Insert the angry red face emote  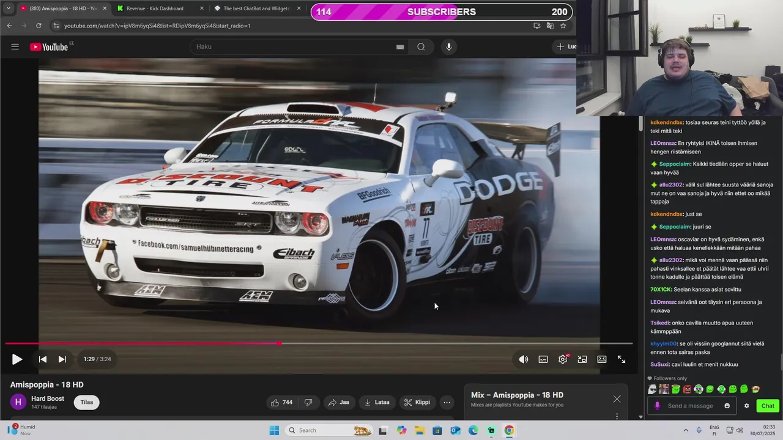687,389
